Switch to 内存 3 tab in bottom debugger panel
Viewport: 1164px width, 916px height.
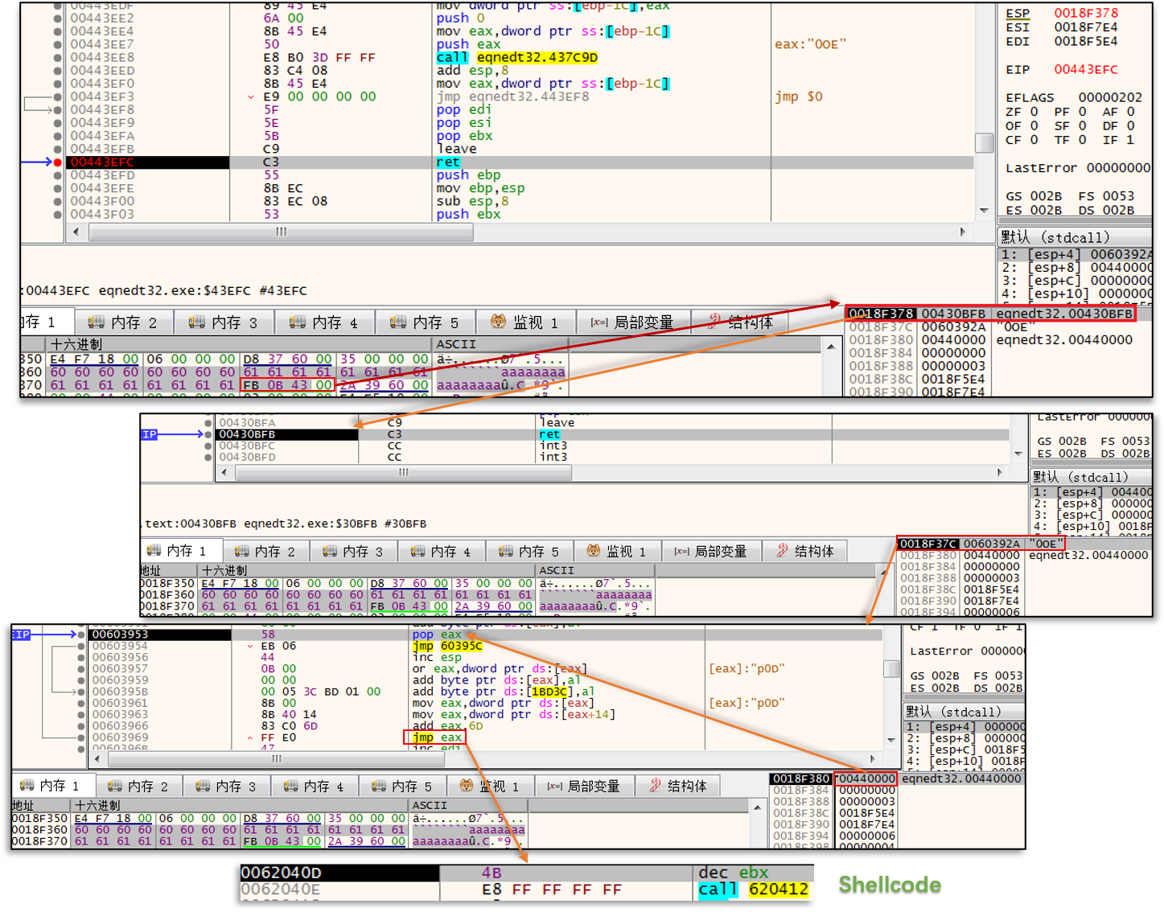(228, 786)
